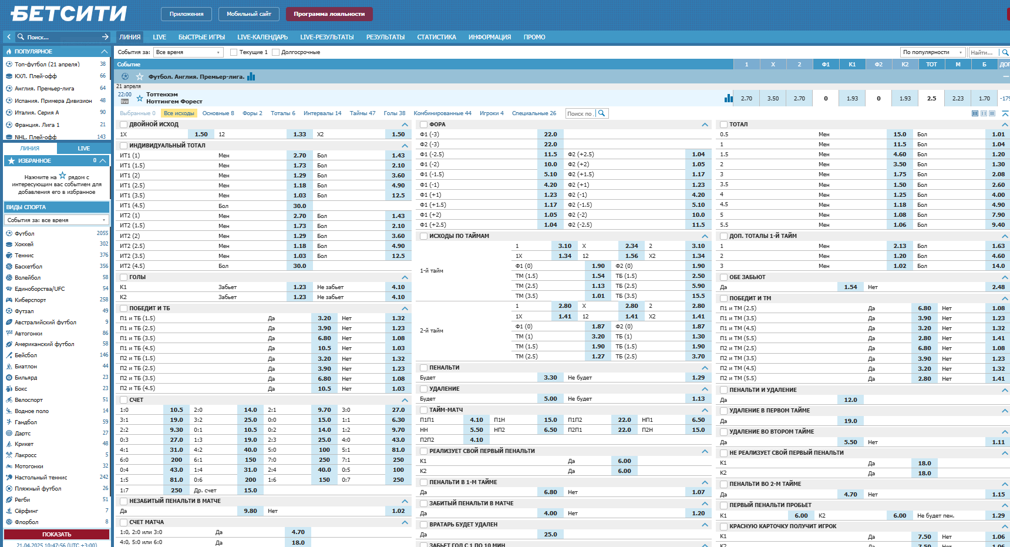Open the По популярности sort dropdown
The height and width of the screenshot is (547, 1010).
pos(933,52)
